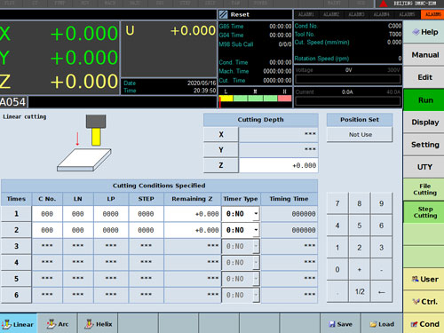Screen dimensions: 444x333
Task: Select the Helix cutting tab
Action: click(98, 324)
